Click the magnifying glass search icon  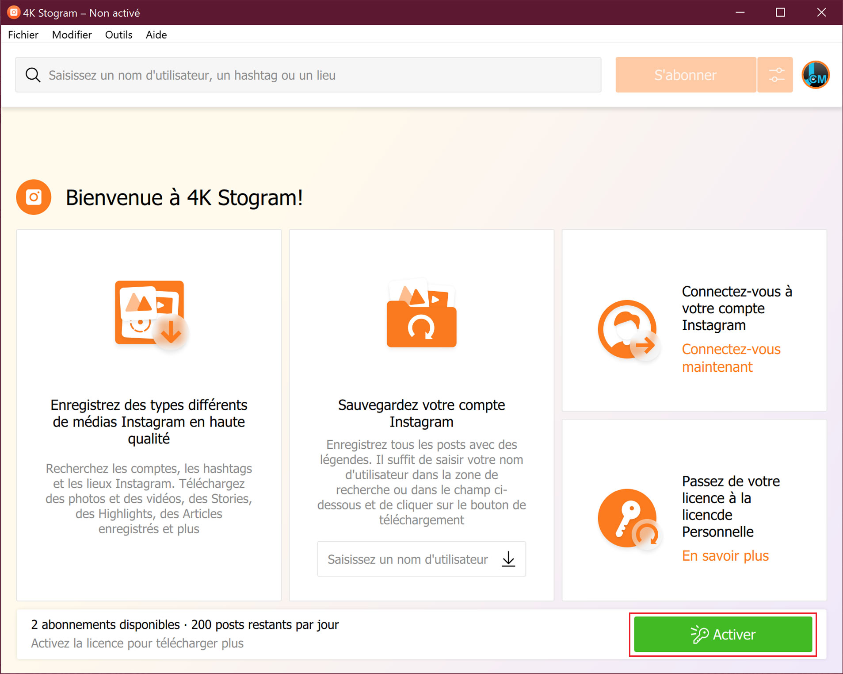pos(33,75)
